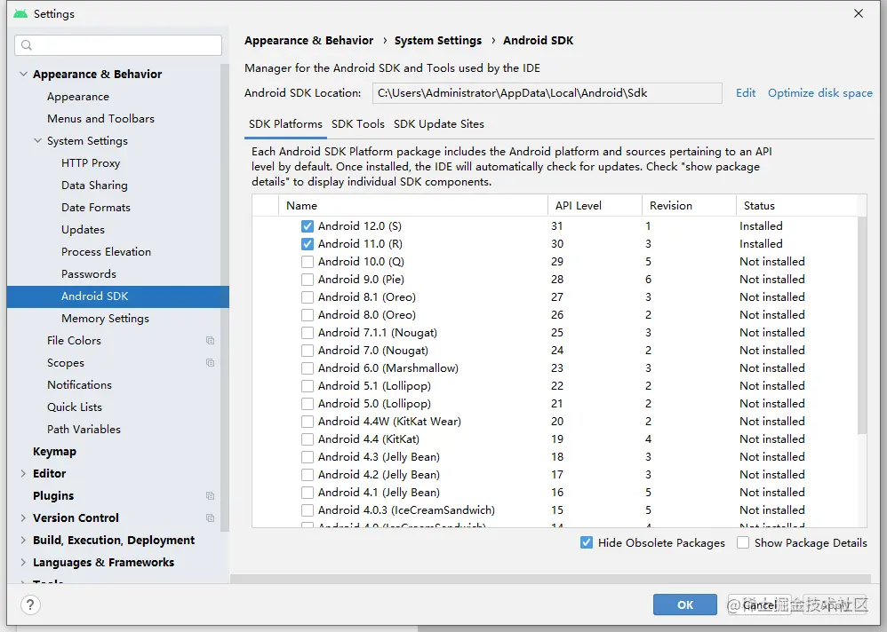Expand the Version Control tree node

23,517
